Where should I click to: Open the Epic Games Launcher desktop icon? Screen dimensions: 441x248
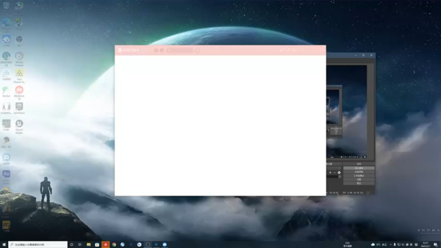click(19, 108)
